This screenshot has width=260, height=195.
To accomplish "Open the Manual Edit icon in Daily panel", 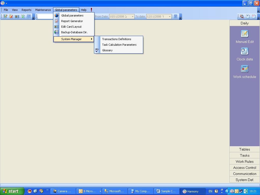I will point(245,34).
